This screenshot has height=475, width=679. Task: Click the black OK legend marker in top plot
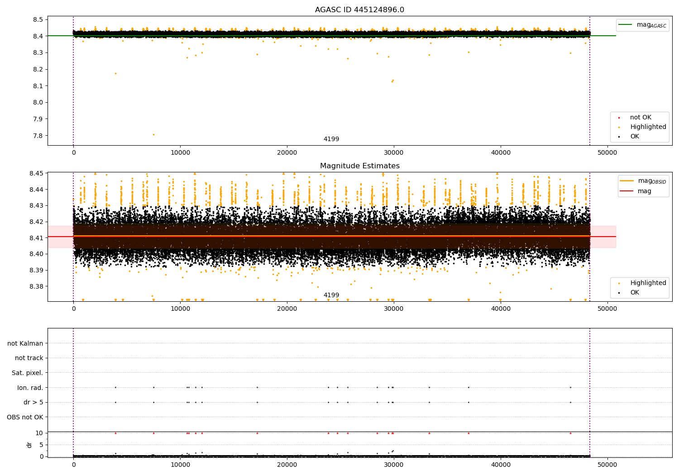tap(619, 137)
